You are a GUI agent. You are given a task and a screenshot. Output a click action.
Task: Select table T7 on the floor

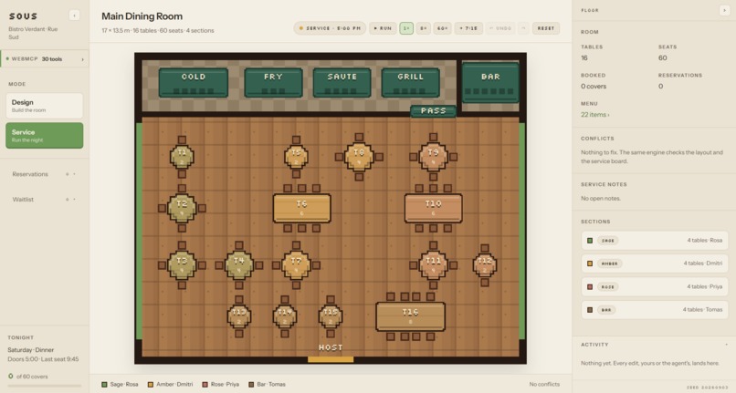296,265
